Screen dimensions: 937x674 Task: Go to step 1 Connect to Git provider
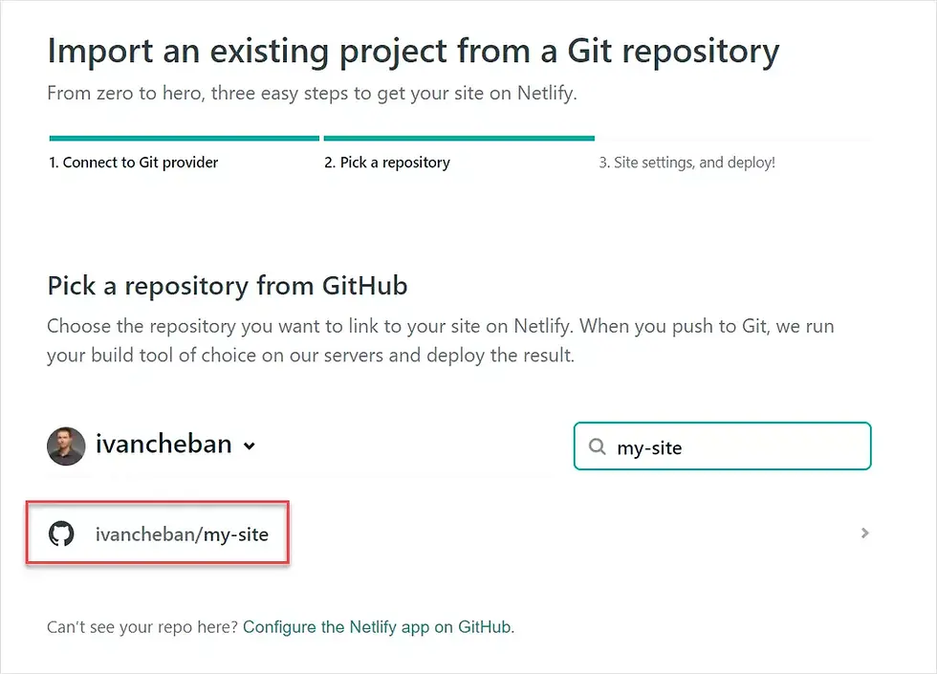click(133, 163)
